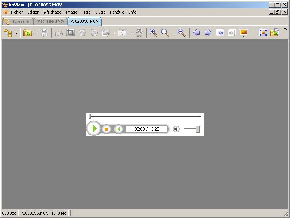
Task: Expand the zoom level dropdown arrow
Action: tap(174, 33)
